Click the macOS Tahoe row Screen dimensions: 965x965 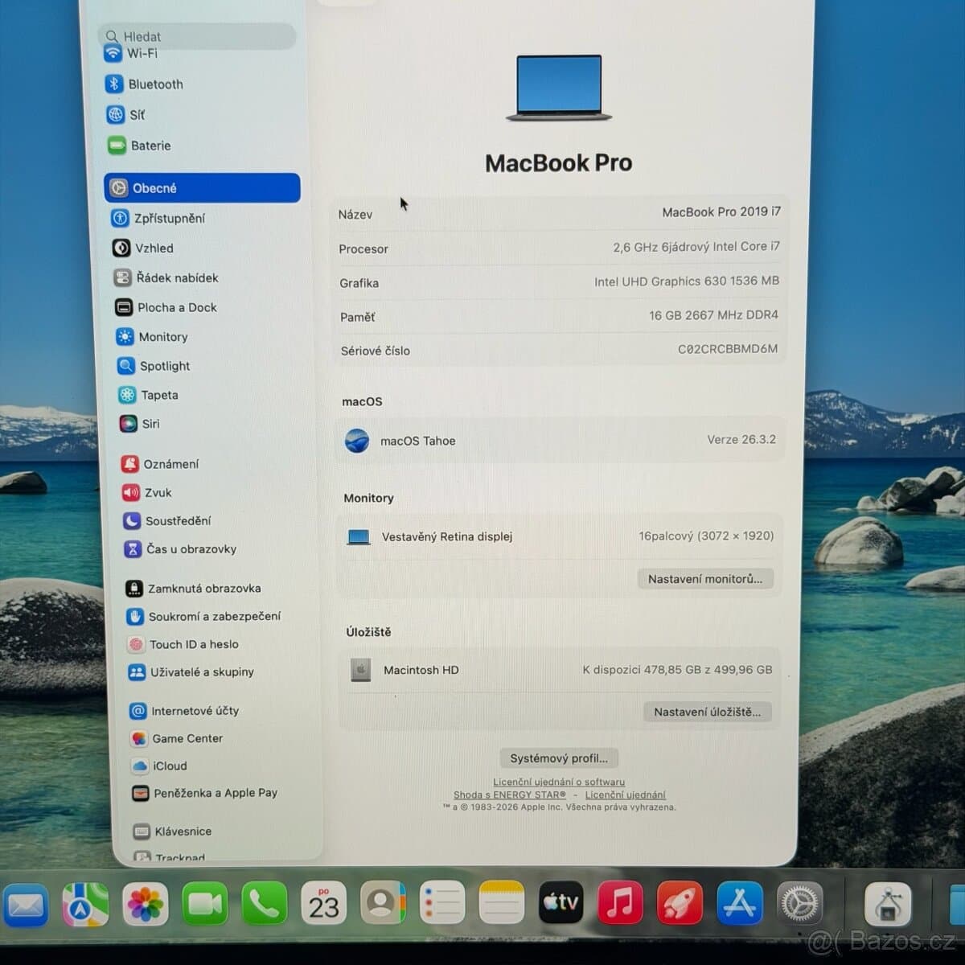point(559,441)
